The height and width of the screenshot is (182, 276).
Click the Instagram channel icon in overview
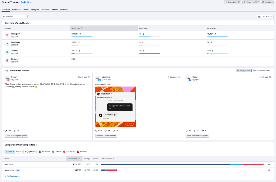click(7, 35)
